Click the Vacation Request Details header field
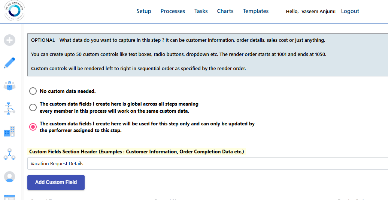388x200 pixels. point(207,164)
